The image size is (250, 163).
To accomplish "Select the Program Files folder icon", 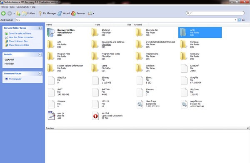I will coord(51,57).
